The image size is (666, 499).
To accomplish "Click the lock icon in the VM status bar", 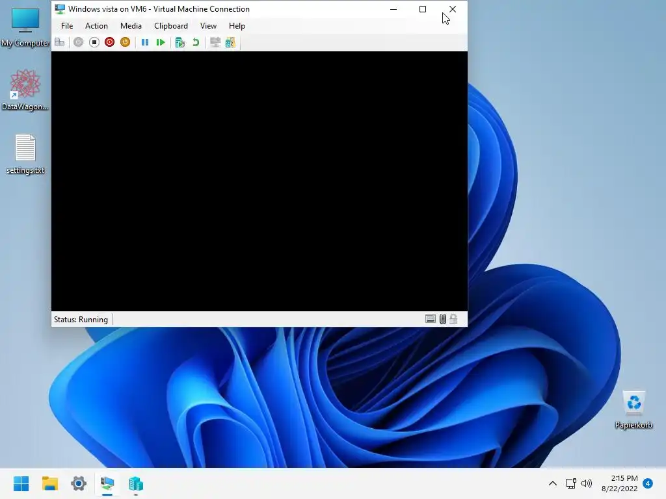I will coord(453,318).
